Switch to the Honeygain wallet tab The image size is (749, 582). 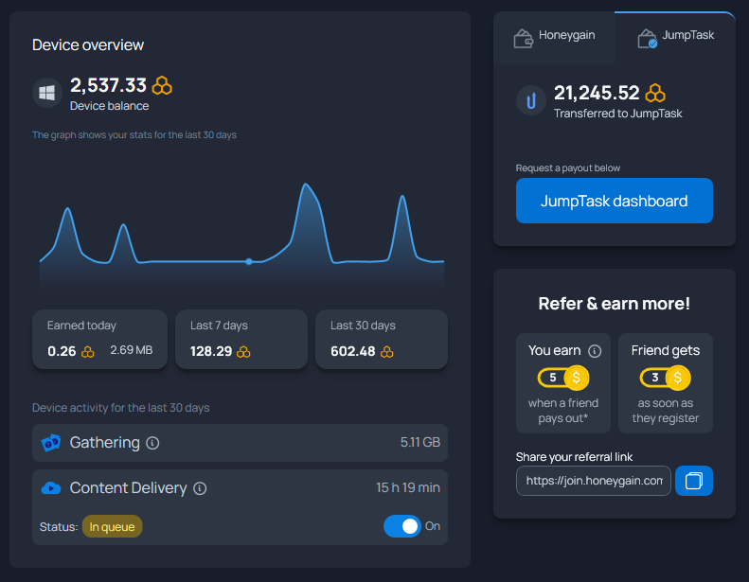tap(554, 38)
